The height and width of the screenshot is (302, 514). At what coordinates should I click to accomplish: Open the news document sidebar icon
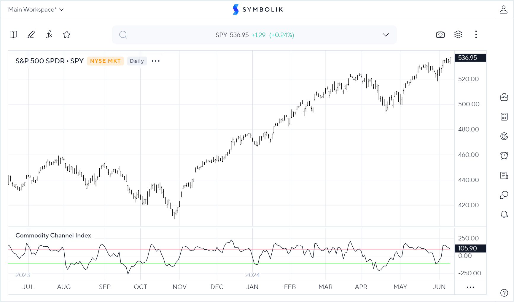point(504,175)
